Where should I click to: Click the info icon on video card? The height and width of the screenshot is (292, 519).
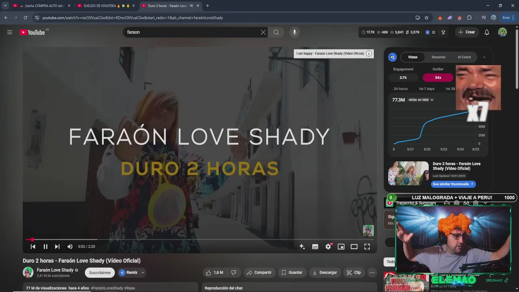(x=369, y=54)
